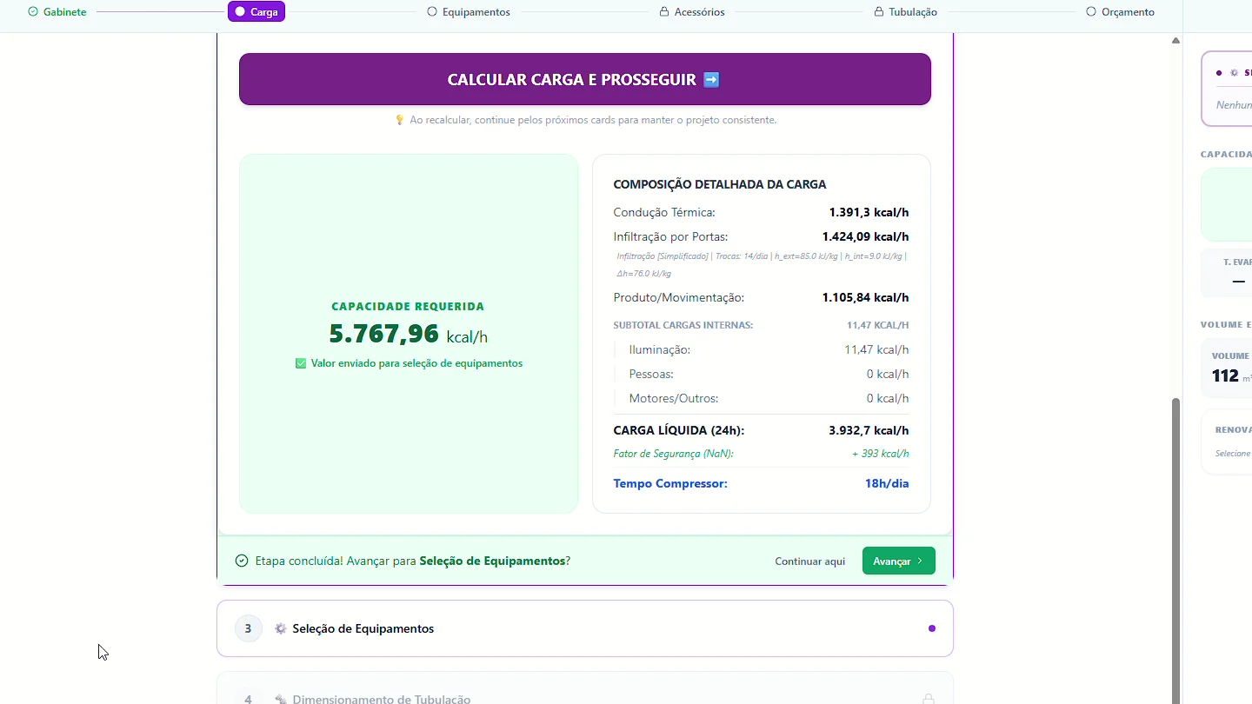Click Seleção de Equipamentos link in footer
The image size is (1252, 704).
(x=492, y=561)
